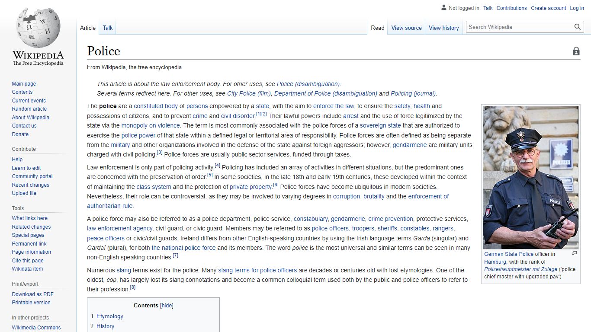Screen dimensions: 591x332
Task: Open About Wikipedia
Action: point(30,118)
